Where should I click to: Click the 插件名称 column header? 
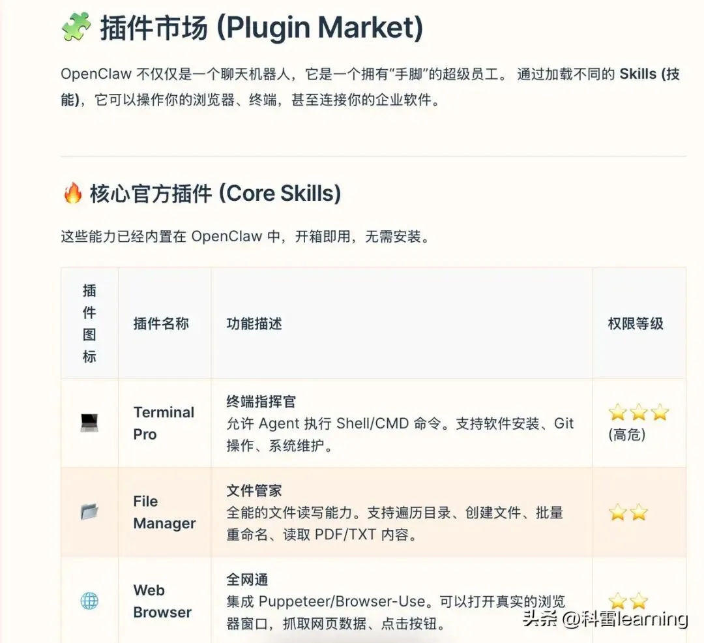coord(161,323)
